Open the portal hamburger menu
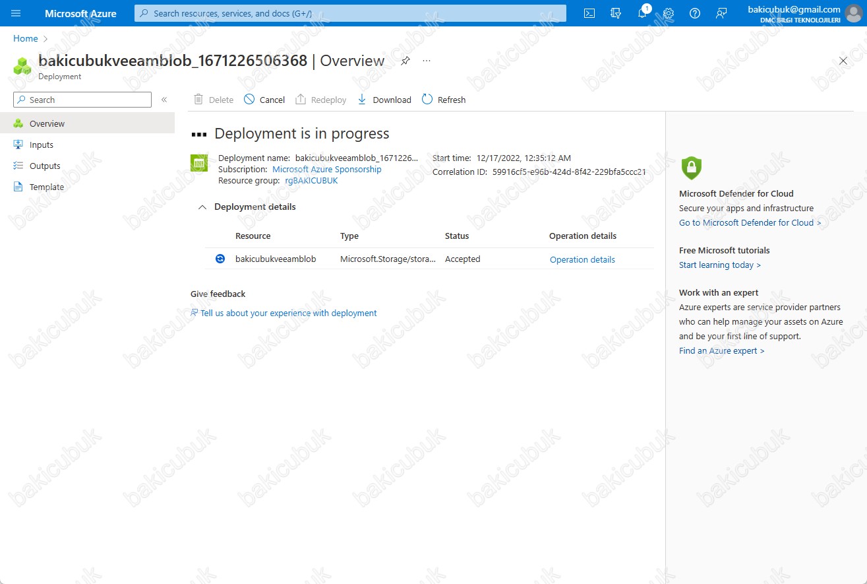The width and height of the screenshot is (867, 584). [x=16, y=13]
